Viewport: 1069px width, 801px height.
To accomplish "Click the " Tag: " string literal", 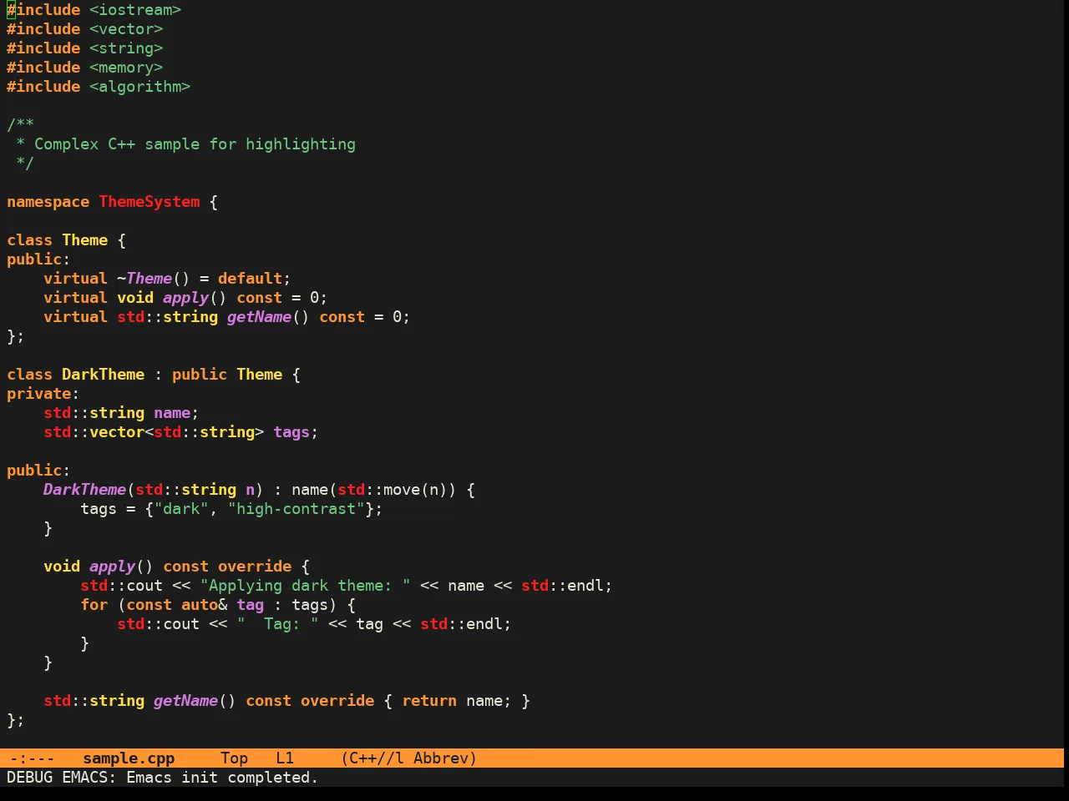I will click(278, 624).
